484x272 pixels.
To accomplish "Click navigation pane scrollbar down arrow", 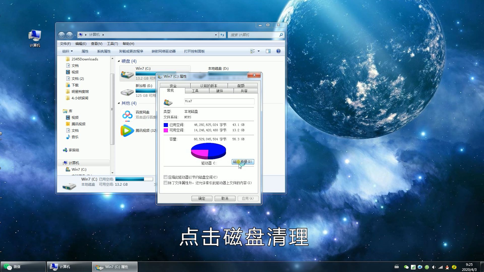I will point(112,173).
